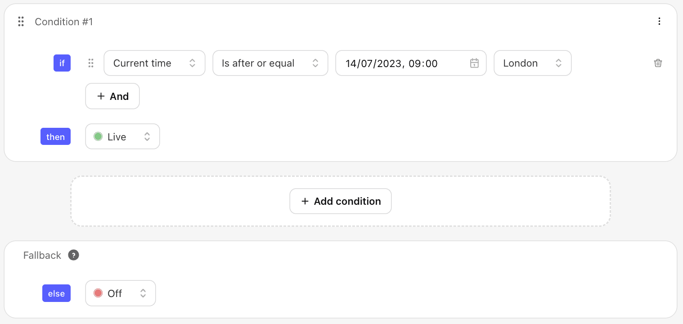Open the London timezone dropdown
Screen dimensions: 683x324
[532, 63]
